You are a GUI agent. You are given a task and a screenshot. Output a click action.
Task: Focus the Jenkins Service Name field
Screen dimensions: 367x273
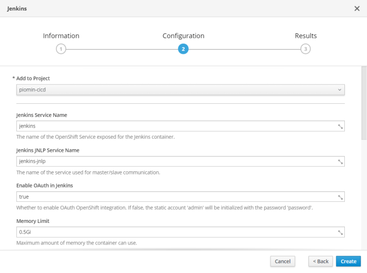click(x=180, y=126)
